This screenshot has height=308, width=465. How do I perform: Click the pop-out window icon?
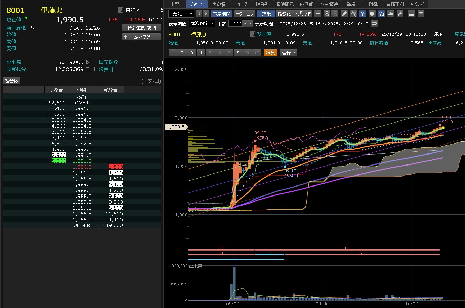coord(421,14)
